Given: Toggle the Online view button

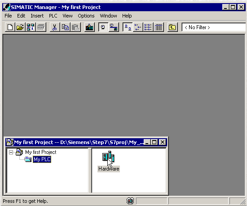Looking at the screenshot, I should [x=114, y=27].
